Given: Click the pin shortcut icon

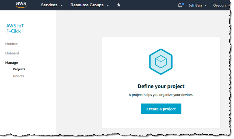Looking at the screenshot, I should (x=119, y=5).
